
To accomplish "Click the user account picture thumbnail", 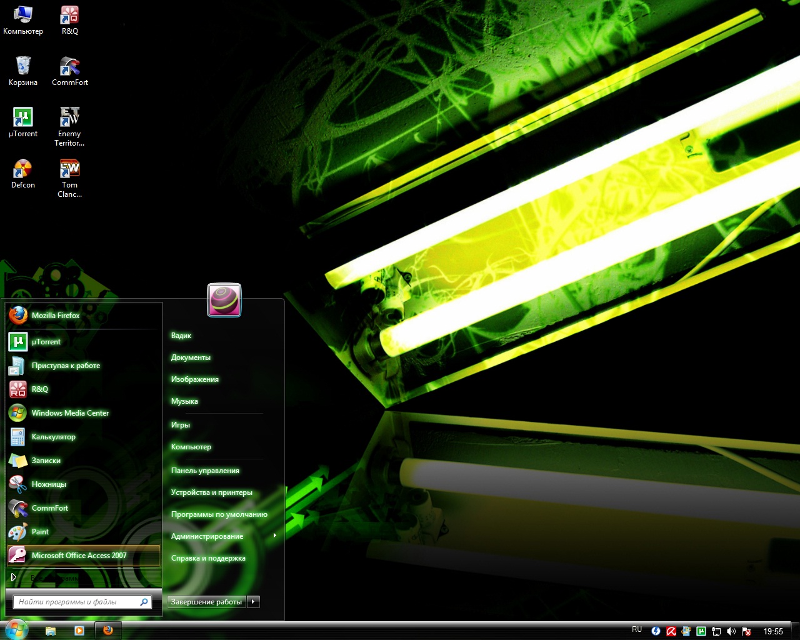I will click(x=224, y=300).
